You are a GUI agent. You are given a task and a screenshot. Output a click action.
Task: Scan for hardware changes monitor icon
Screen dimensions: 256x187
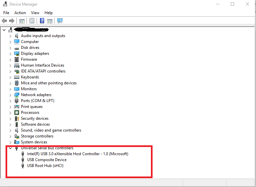pyautogui.click(x=60, y=21)
